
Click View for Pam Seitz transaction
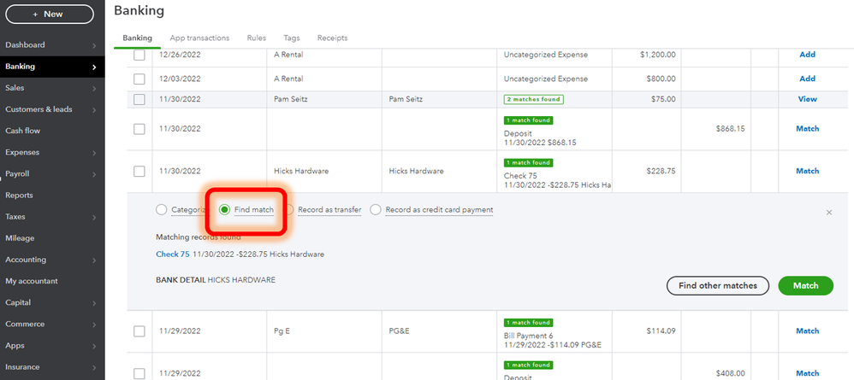coord(807,100)
